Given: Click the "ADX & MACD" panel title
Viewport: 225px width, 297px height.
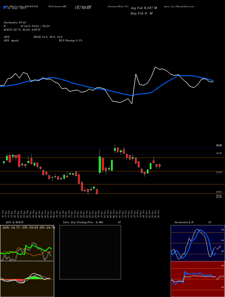Looking at the screenshot, I should point(14,222).
